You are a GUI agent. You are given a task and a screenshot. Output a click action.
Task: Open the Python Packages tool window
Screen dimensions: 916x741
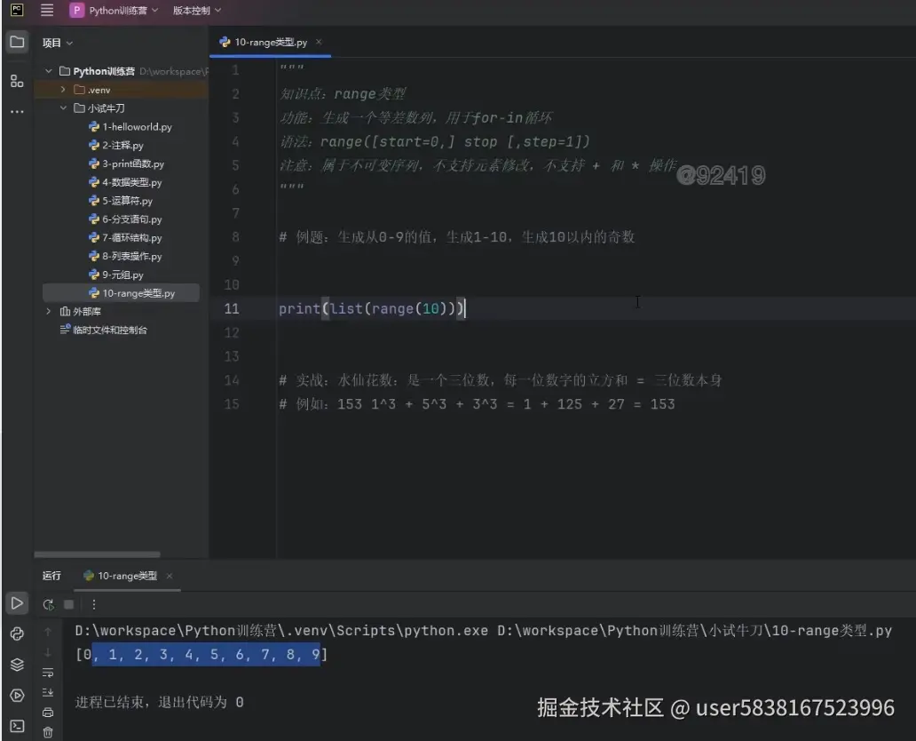[17, 664]
